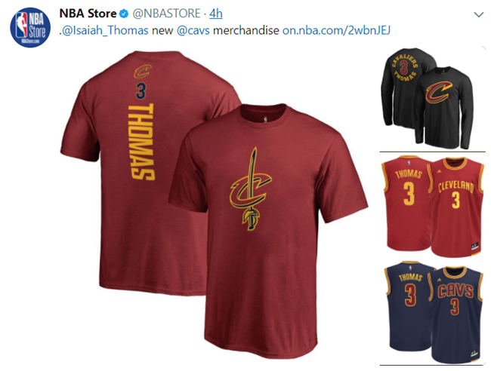The width and height of the screenshot is (491, 371).
Task: Open the maroon Thomas t-shirt image
Action: 214,204
